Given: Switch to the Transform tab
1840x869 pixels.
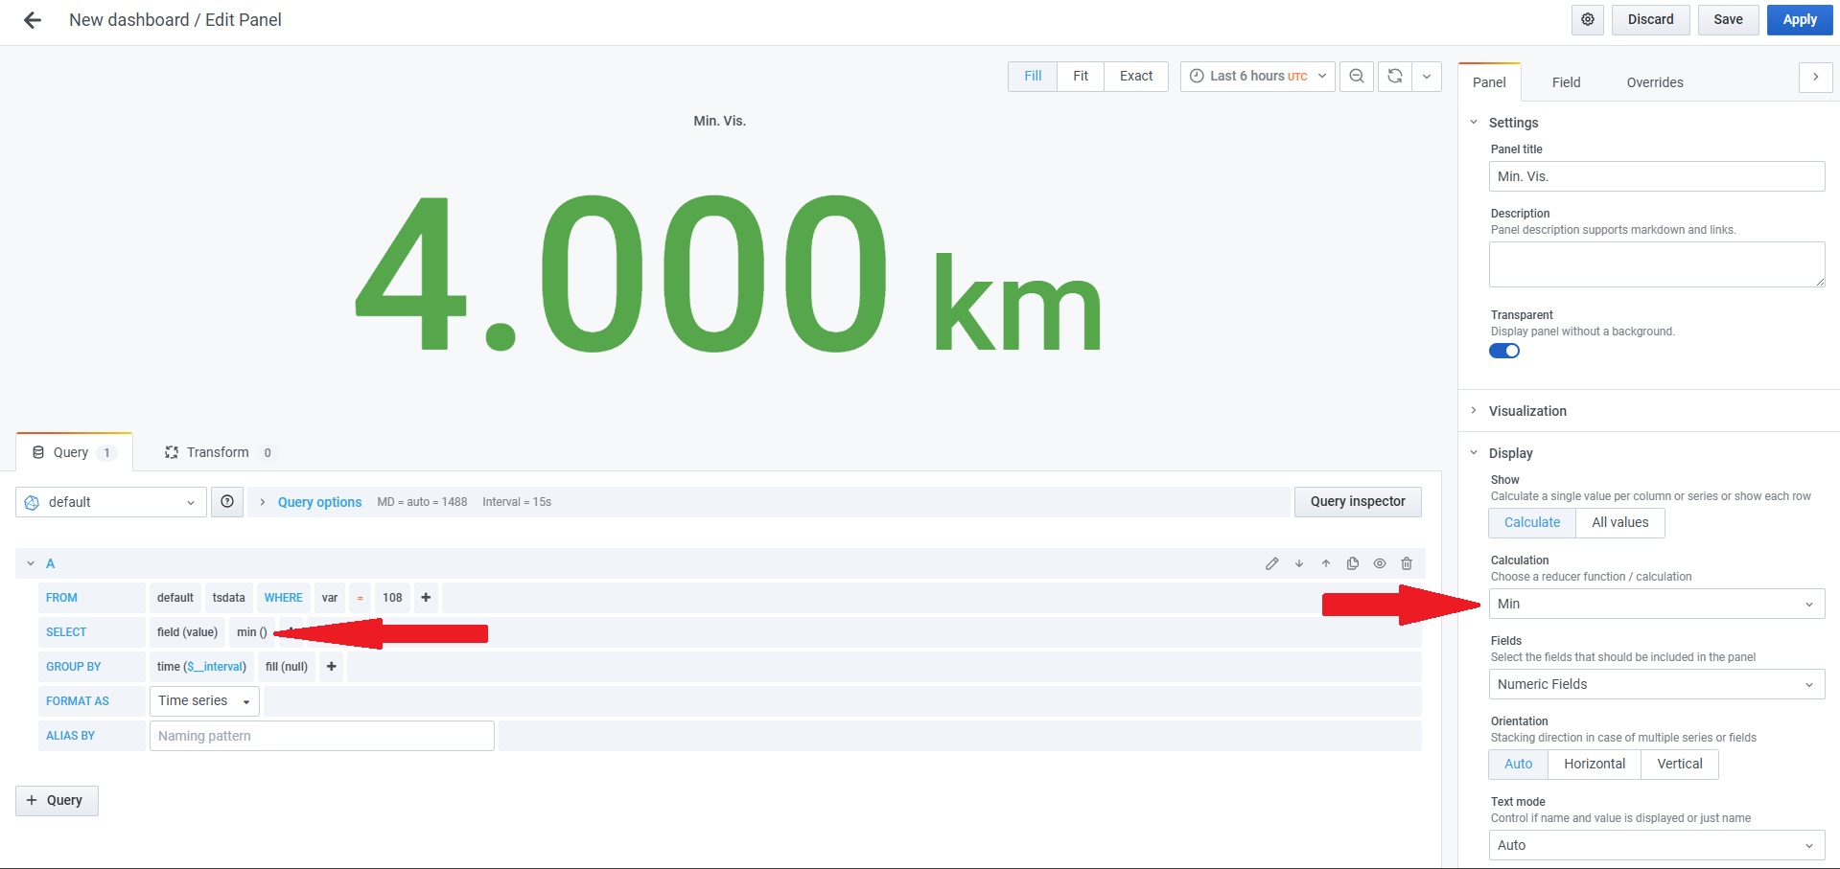Looking at the screenshot, I should pos(218,452).
